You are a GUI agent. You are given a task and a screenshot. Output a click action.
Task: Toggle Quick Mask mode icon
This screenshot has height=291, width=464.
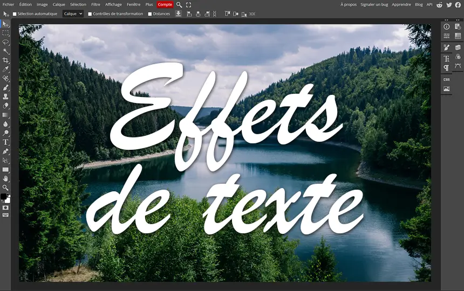click(x=5, y=207)
